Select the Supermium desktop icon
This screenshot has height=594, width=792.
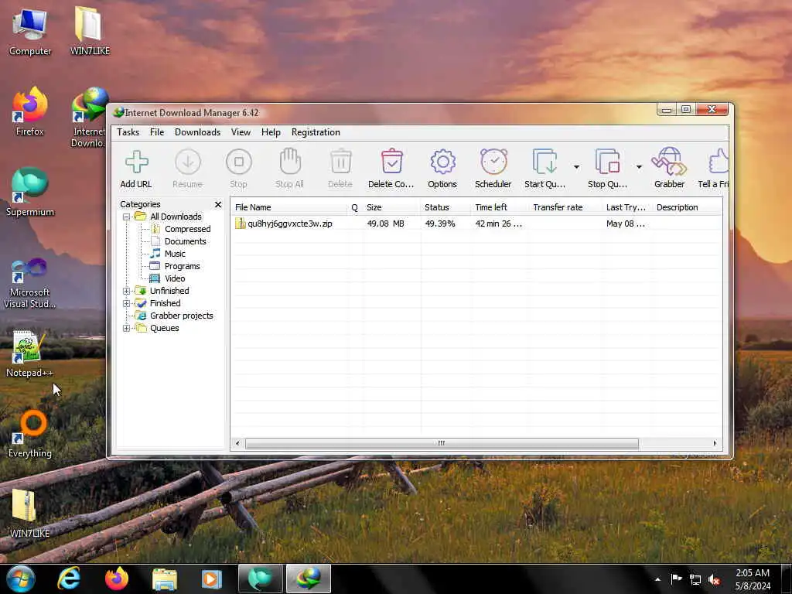tap(30, 193)
